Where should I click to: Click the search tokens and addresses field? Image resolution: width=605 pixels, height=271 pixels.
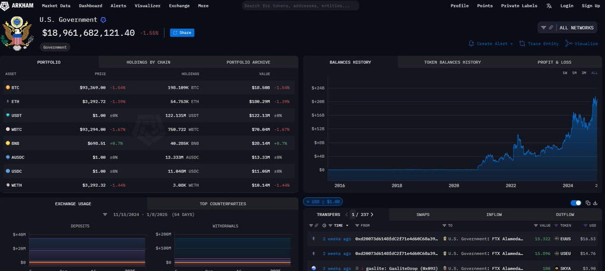point(300,6)
